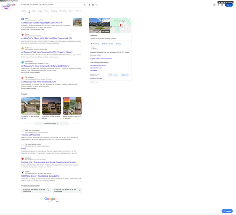Open third collage image 'Alliston Houses For Sale'
This screenshot has width=236, height=215.
pos(72,106)
